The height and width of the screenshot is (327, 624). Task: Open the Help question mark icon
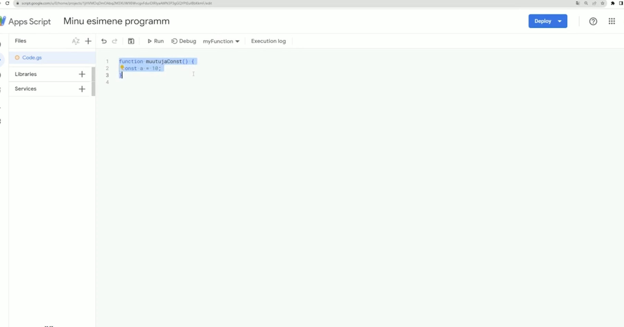click(x=593, y=21)
